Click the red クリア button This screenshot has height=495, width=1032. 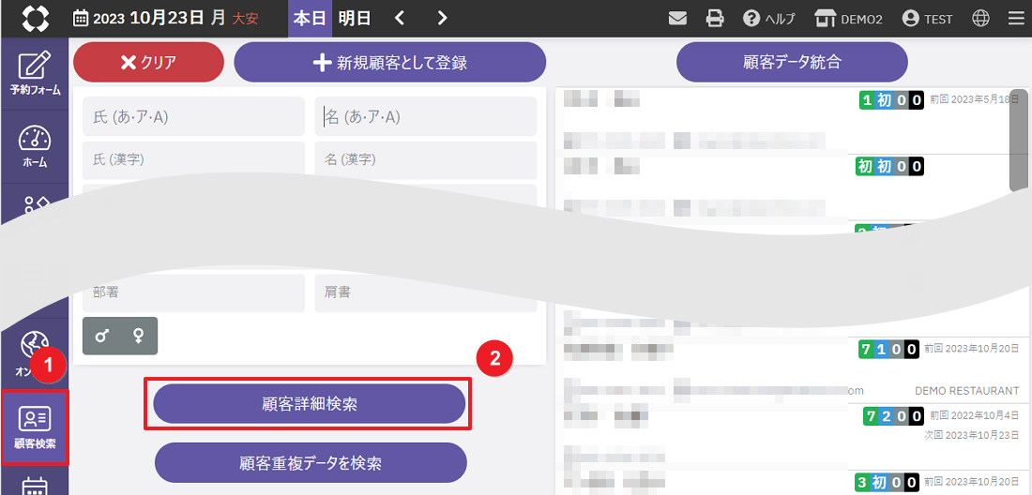coord(148,63)
